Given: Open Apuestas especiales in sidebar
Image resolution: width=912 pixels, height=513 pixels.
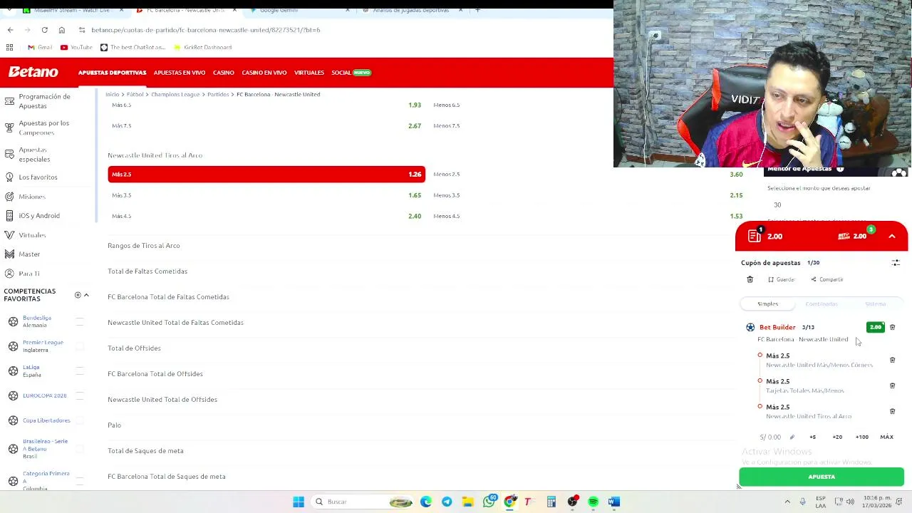Looking at the screenshot, I should (34, 154).
